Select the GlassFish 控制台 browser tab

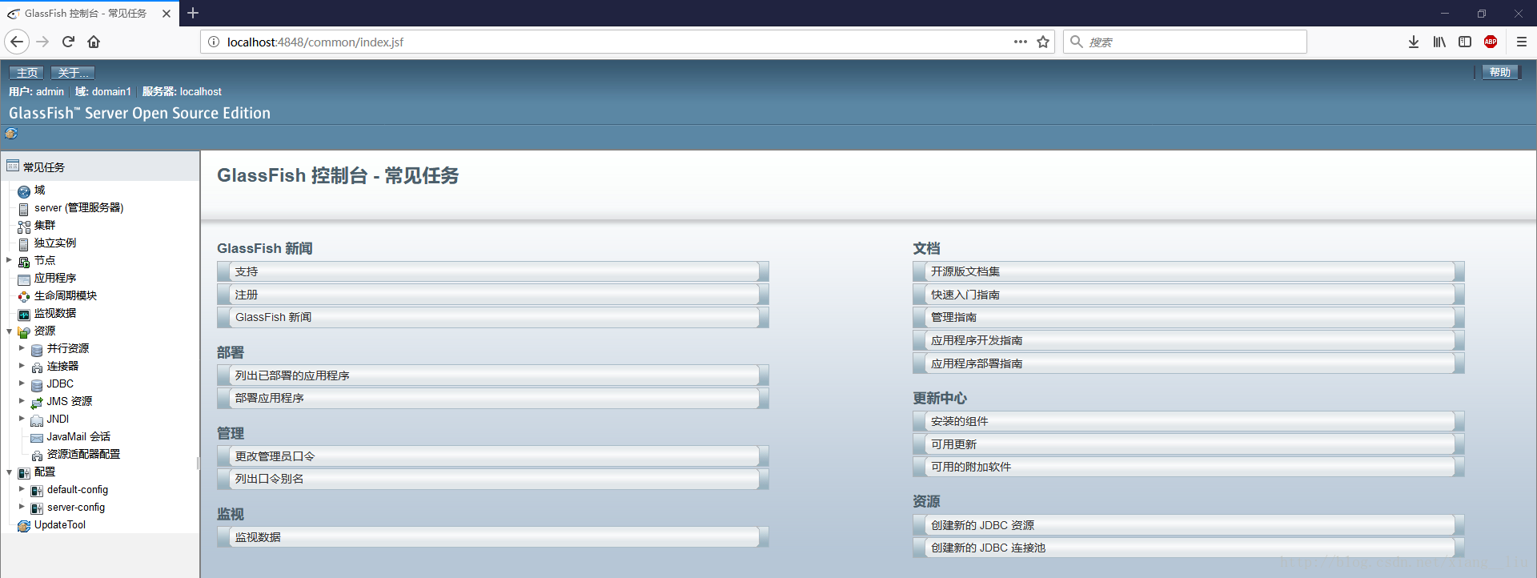[x=88, y=14]
